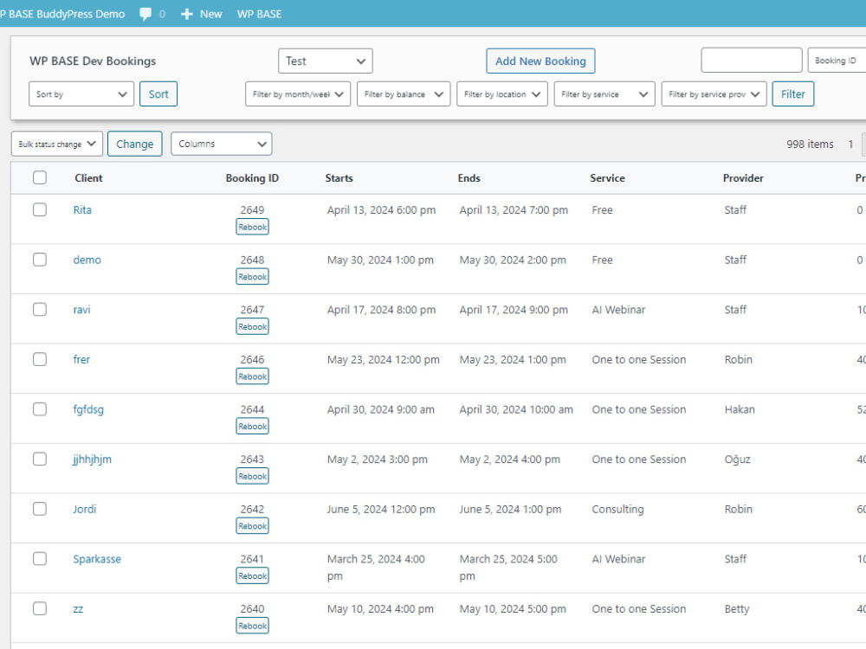Click Add New Booking button

540,61
